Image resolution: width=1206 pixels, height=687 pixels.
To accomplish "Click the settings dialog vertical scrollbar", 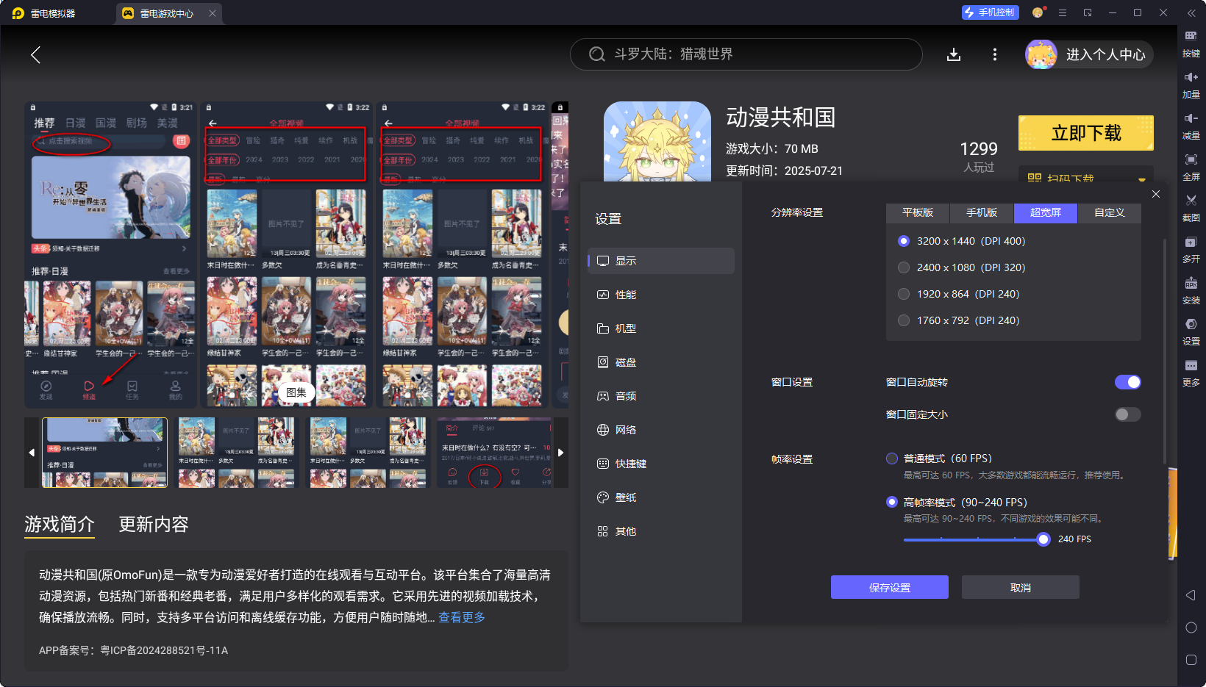I will tap(1165, 351).
